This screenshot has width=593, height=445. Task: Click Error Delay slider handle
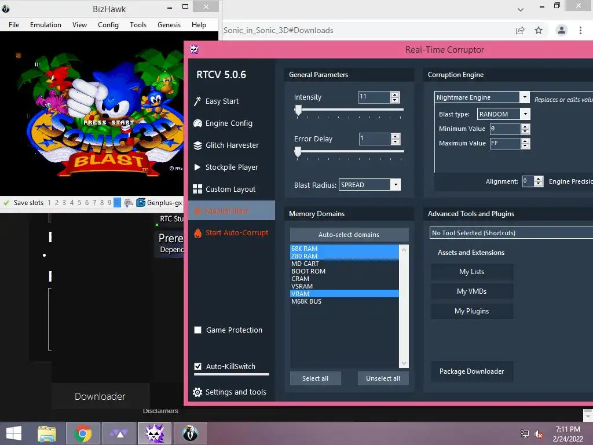point(298,151)
